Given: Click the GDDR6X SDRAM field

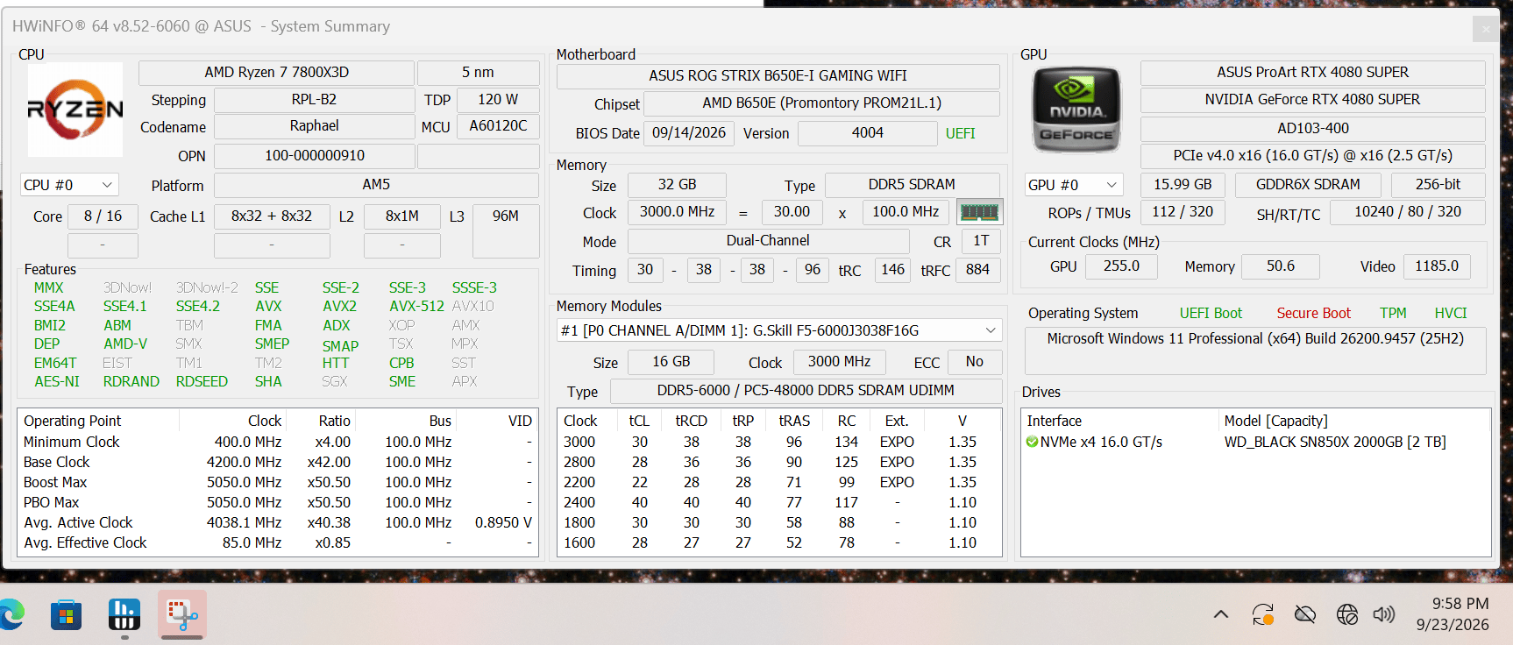Looking at the screenshot, I should (1308, 185).
